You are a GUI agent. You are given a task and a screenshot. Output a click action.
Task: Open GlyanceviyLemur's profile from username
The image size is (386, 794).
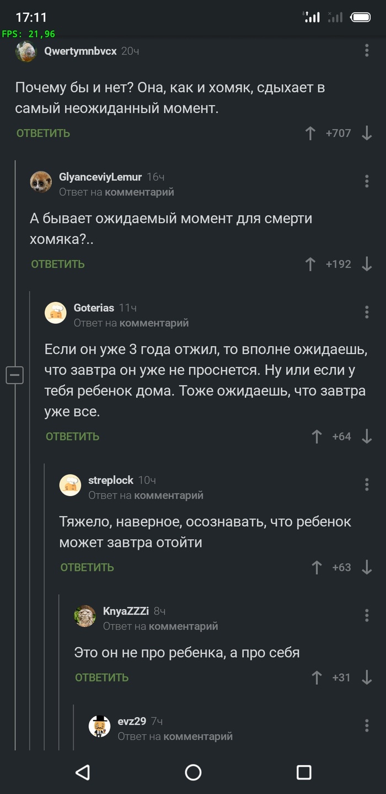click(100, 177)
